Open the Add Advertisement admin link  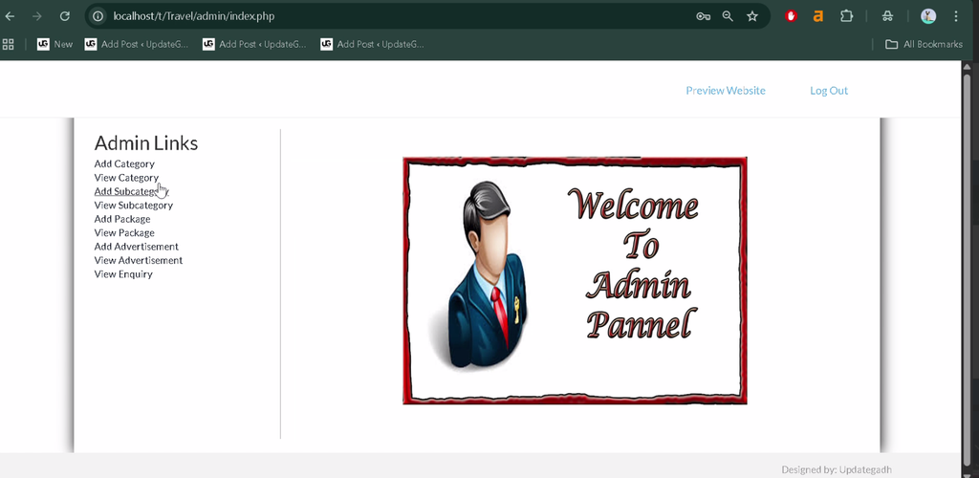click(x=136, y=247)
